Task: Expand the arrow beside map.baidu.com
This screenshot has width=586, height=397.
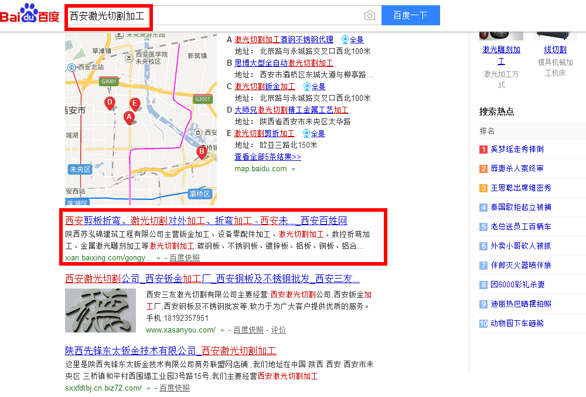Action: (294, 169)
